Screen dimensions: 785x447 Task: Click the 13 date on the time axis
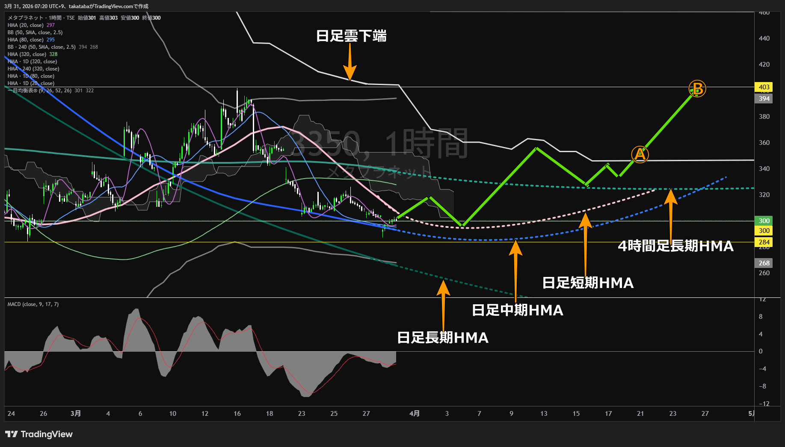(x=544, y=414)
